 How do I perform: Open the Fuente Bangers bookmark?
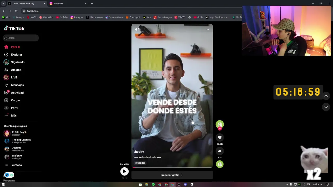[x=163, y=17]
